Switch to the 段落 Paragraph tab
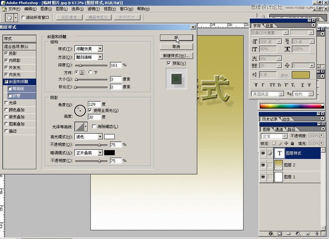 tap(270, 26)
